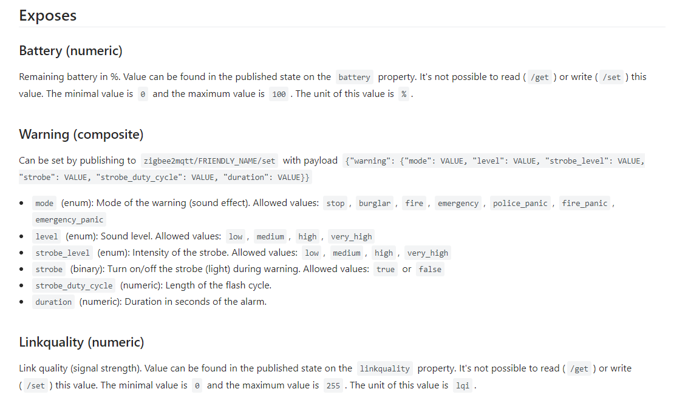Image resolution: width=688 pixels, height=406 pixels.
Task: Click the Linkquality (numeric) heading
Action: tap(81, 342)
